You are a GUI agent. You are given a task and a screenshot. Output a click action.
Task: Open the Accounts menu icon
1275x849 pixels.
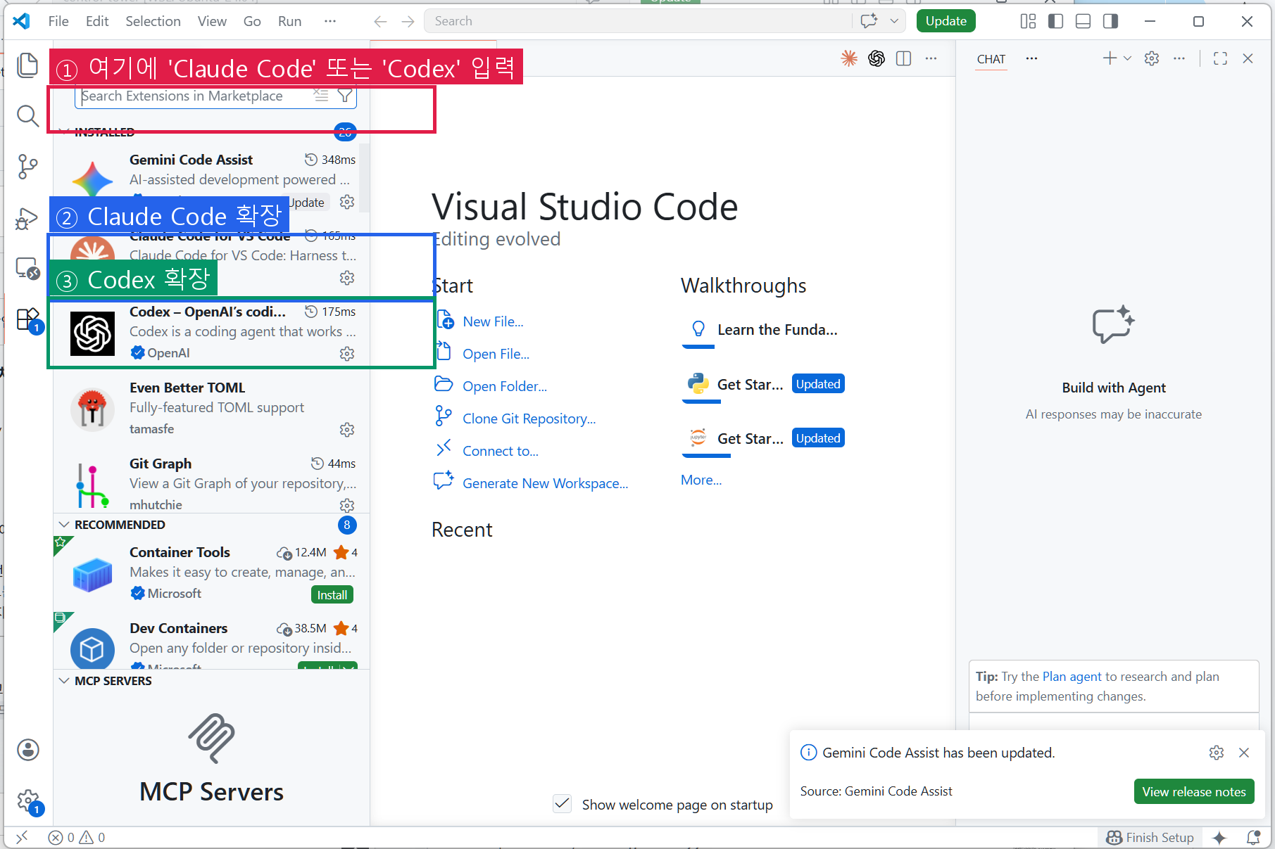(x=28, y=750)
